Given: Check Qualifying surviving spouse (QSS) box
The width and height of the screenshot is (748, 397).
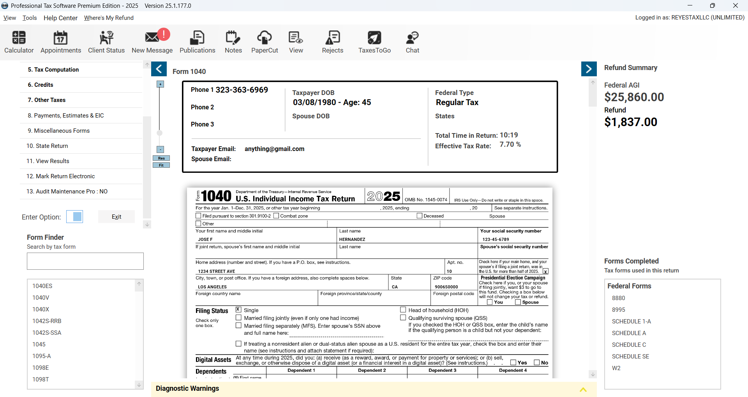Looking at the screenshot, I should 403,318.
